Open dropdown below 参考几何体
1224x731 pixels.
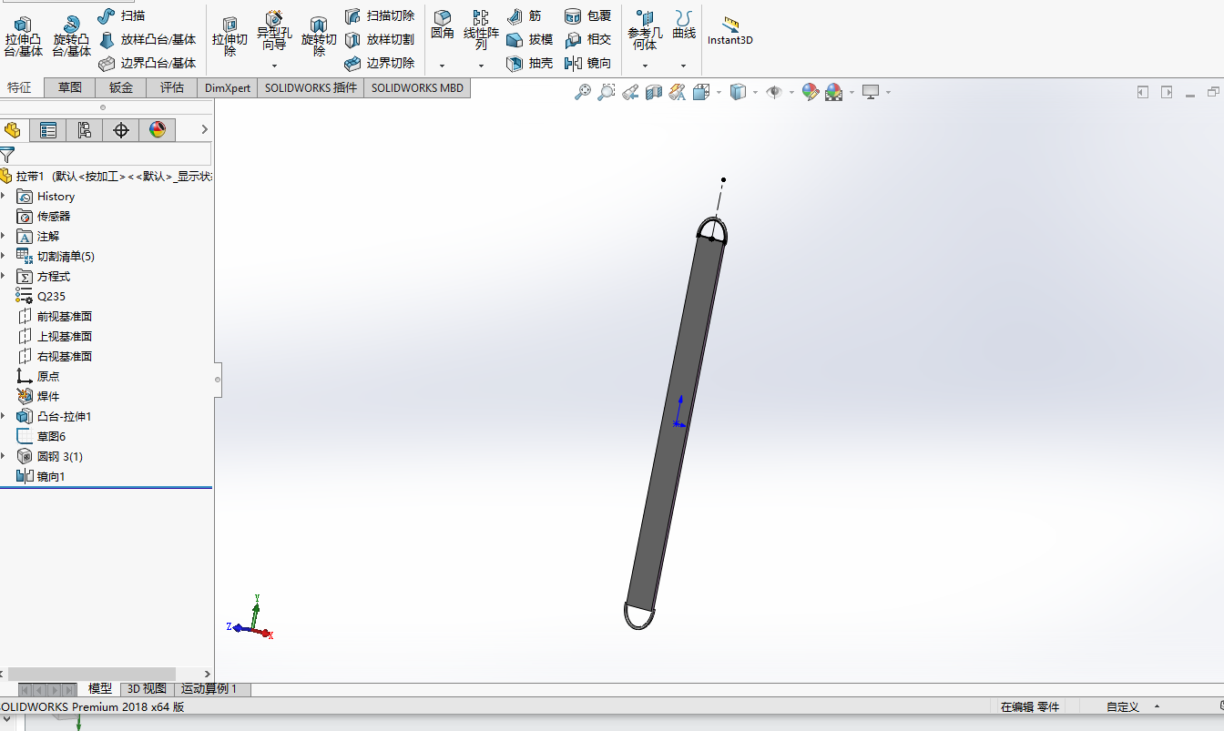pos(645,66)
